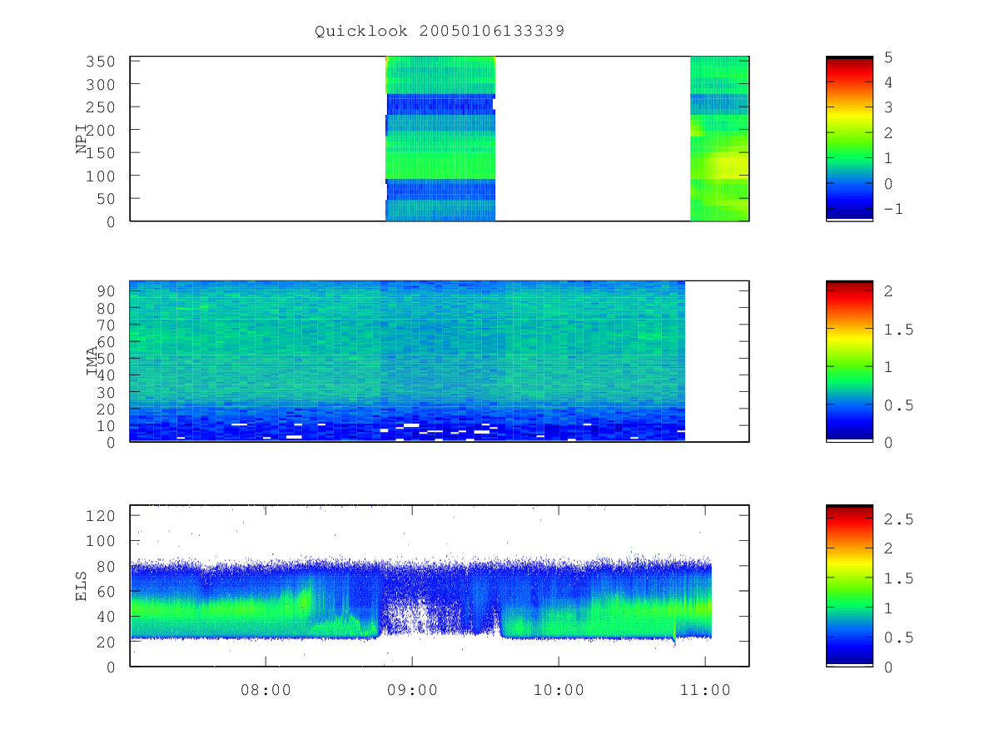Click the NPI data block near 11:00
The image size is (999, 749).
(x=719, y=138)
